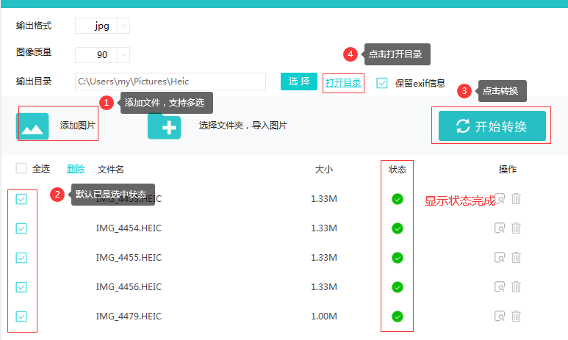
Task: Delete IMG_4455.HEIC using its trash icon
Action: [x=517, y=258]
